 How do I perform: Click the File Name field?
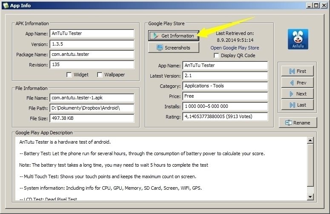coord(92,98)
